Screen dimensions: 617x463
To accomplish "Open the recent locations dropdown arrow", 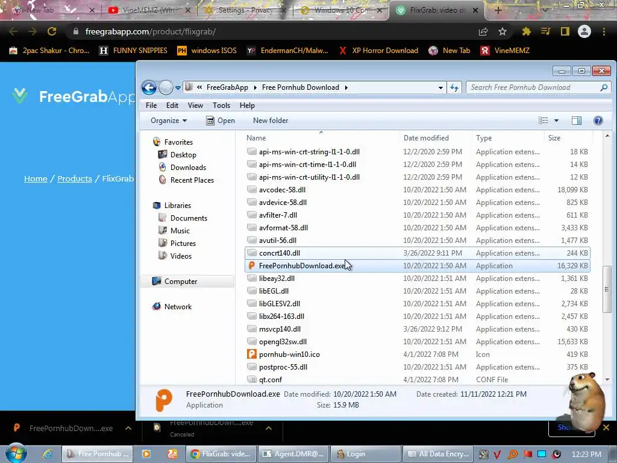I will click(178, 88).
